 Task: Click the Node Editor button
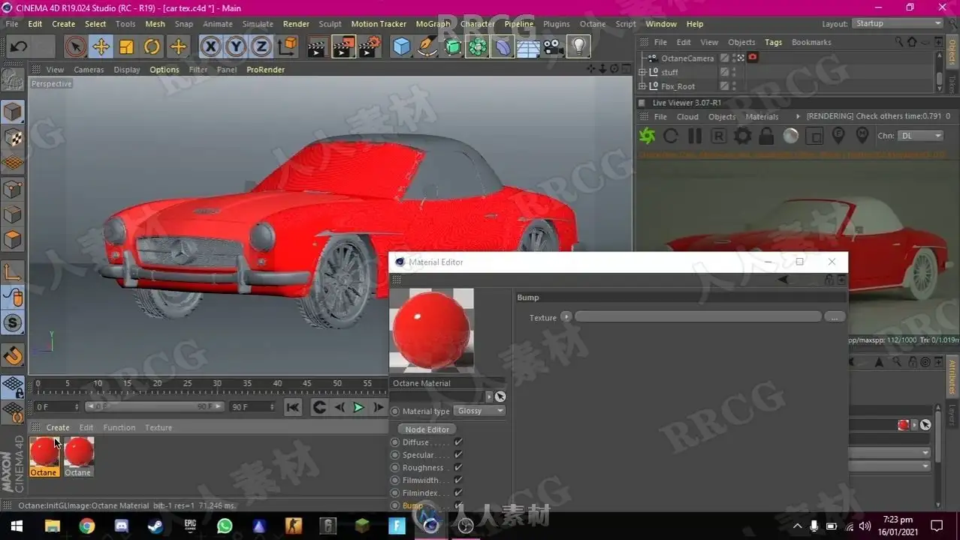[x=427, y=430]
